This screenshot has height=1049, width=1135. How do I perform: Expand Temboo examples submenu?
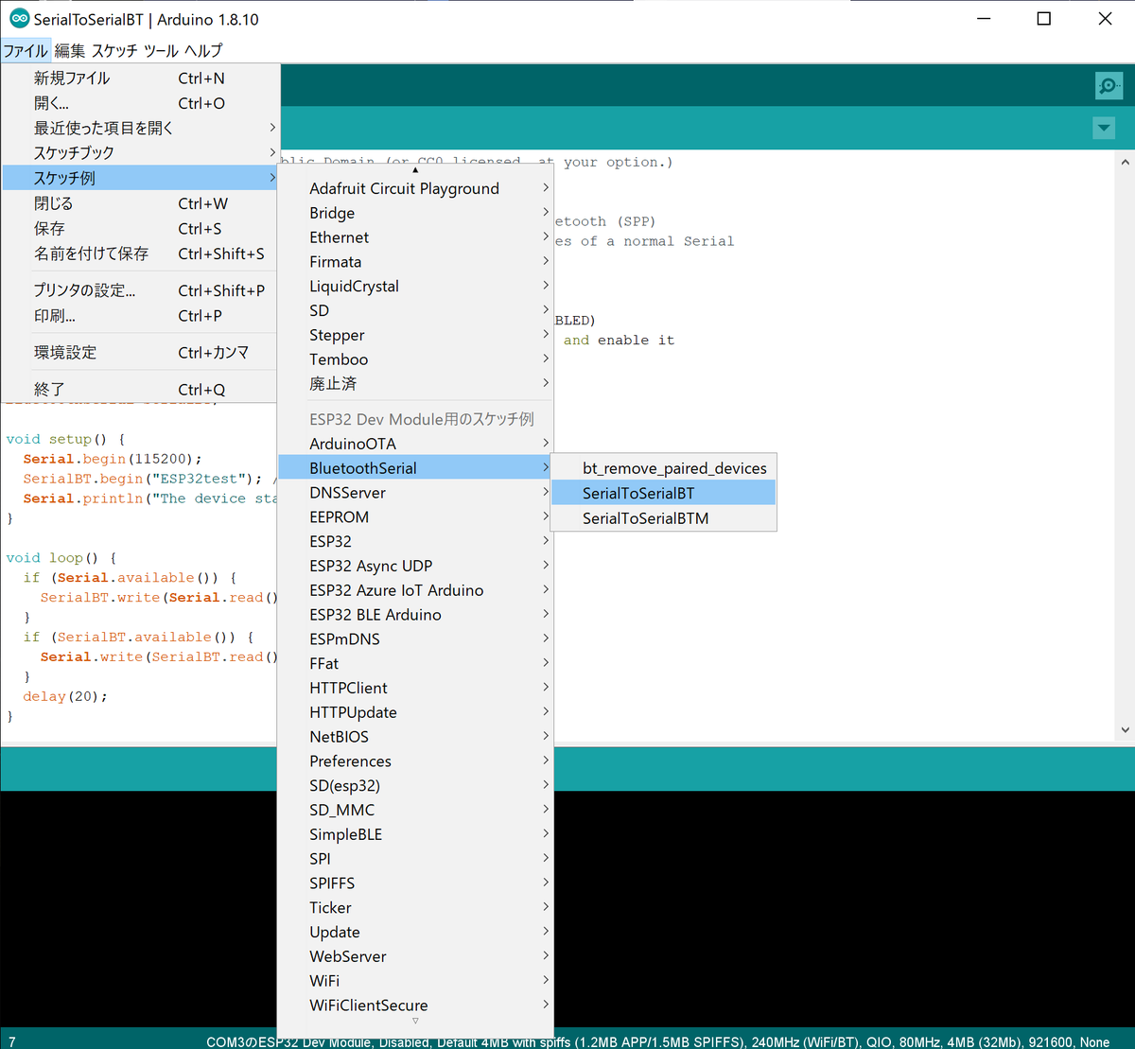click(415, 359)
